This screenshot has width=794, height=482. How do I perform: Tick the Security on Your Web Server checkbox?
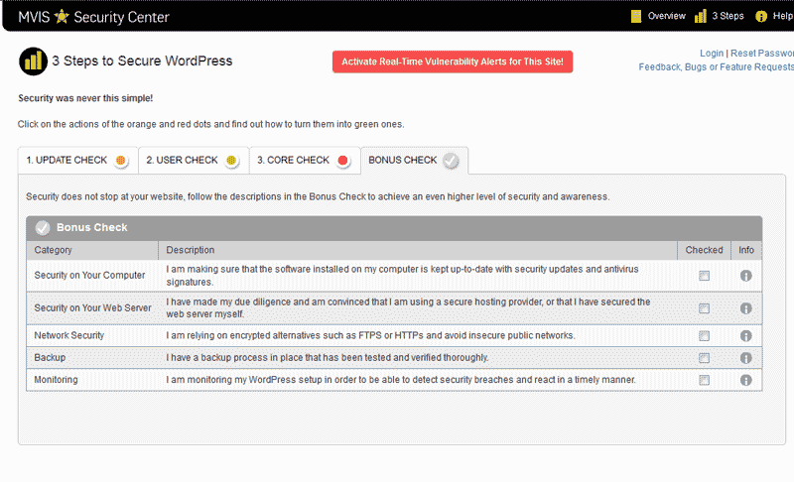(x=705, y=308)
